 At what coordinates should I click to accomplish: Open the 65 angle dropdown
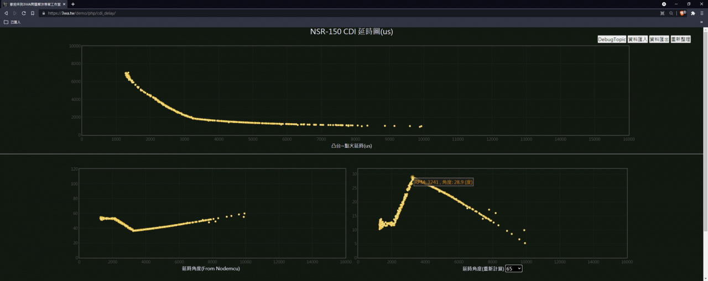513,268
